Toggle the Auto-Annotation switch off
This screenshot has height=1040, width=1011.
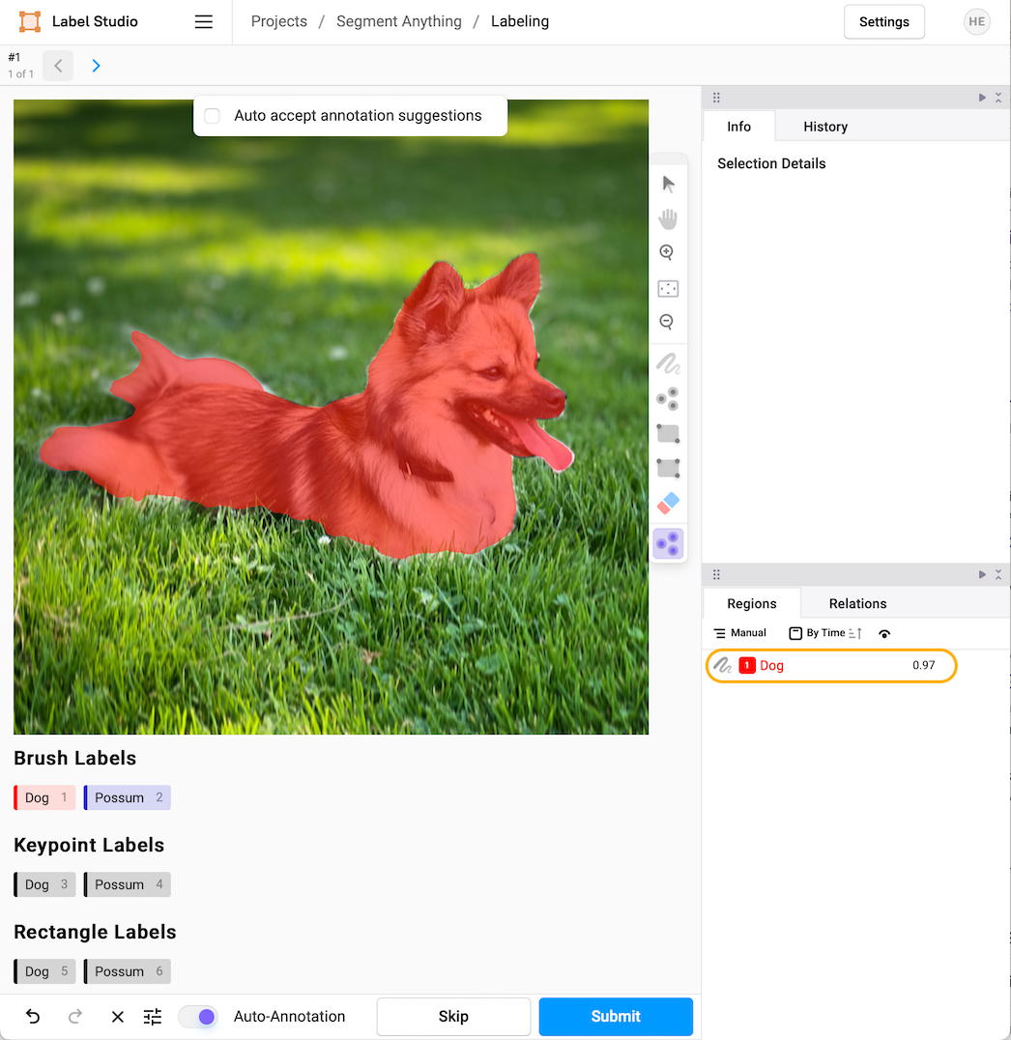pyautogui.click(x=198, y=1017)
